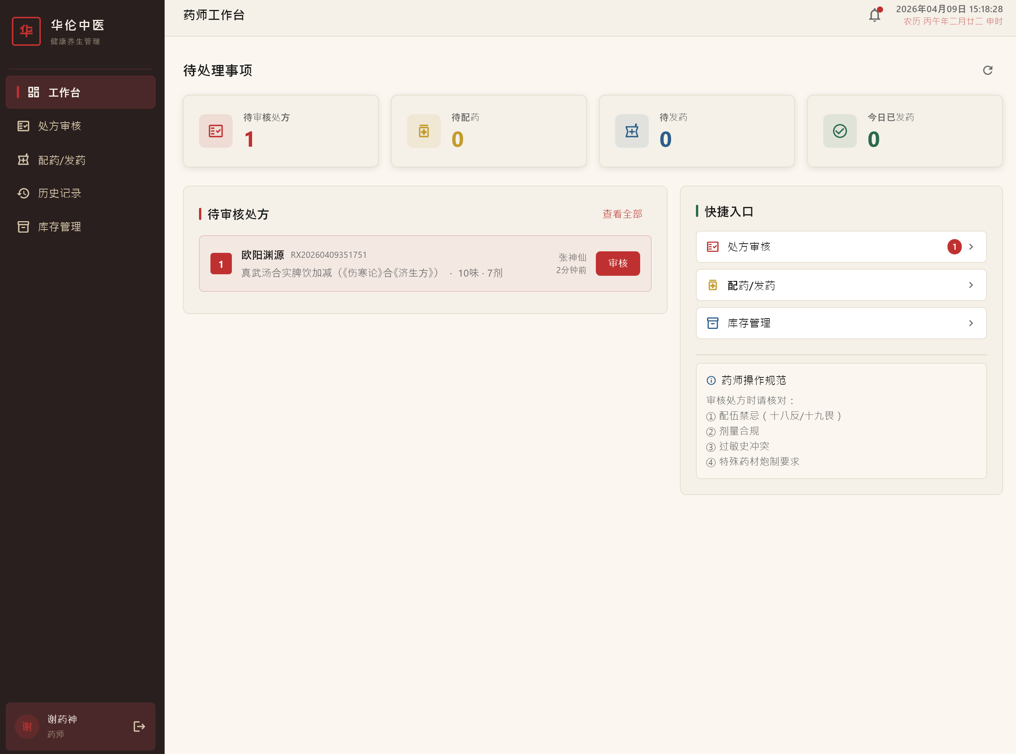This screenshot has width=1016, height=754.
Task: Click the 待配药 medicine bottle icon
Action: point(424,131)
